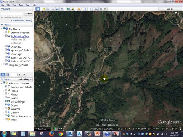This screenshot has width=183, height=137.
Task: Open the Edit menu
Action: click(x=8, y=5)
